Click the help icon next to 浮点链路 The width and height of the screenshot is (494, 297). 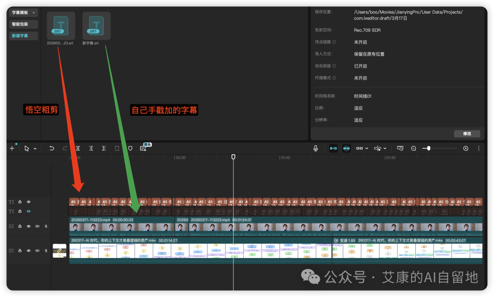pyautogui.click(x=334, y=42)
